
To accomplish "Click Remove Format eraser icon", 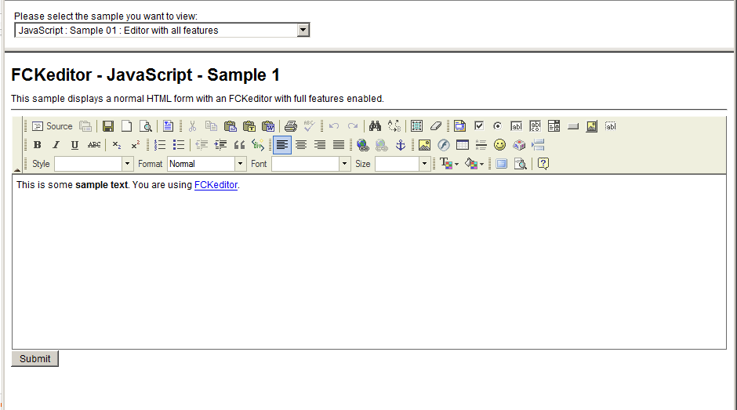I will (435, 126).
